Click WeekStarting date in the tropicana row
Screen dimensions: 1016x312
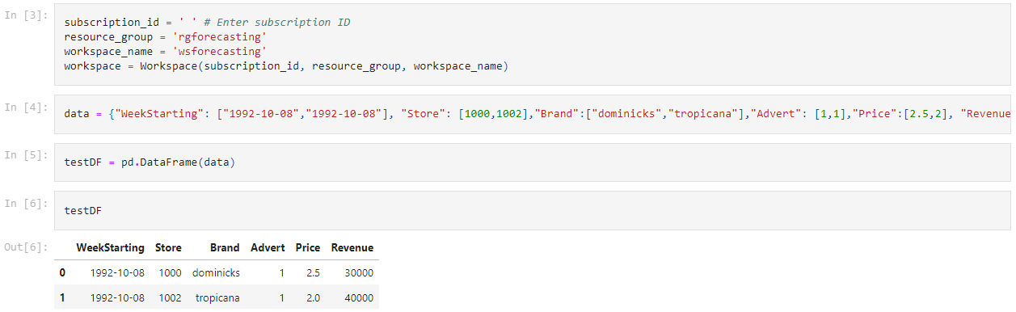pos(117,298)
